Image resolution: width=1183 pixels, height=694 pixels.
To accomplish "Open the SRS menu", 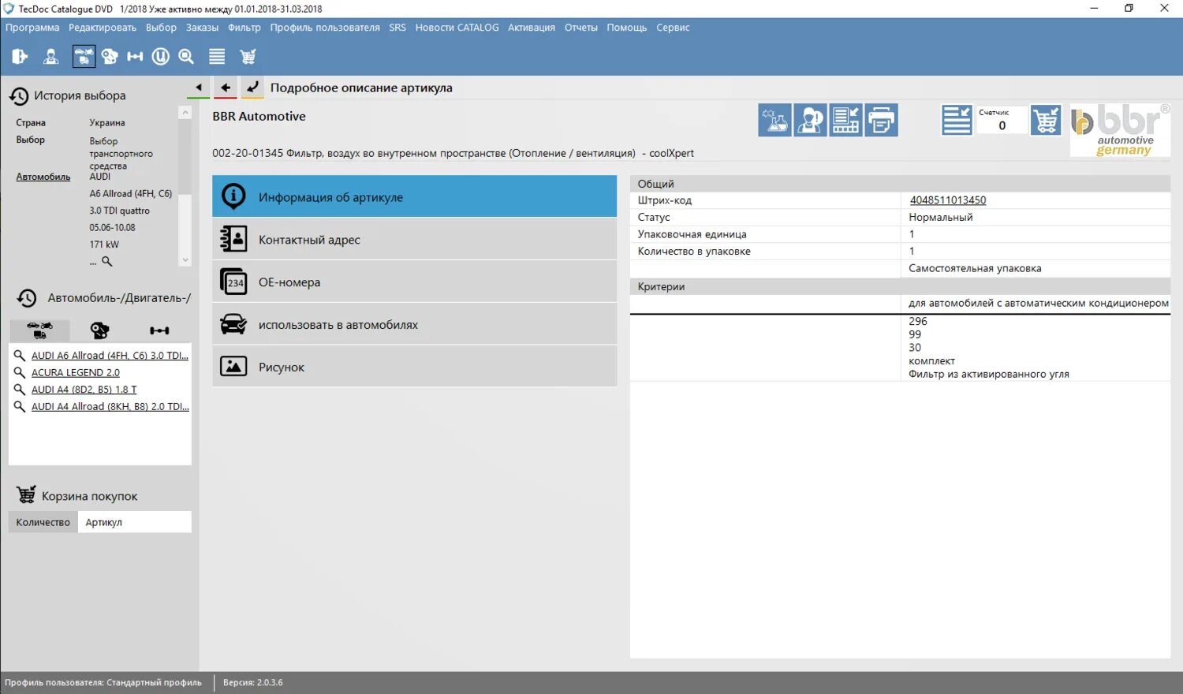I will click(x=397, y=28).
